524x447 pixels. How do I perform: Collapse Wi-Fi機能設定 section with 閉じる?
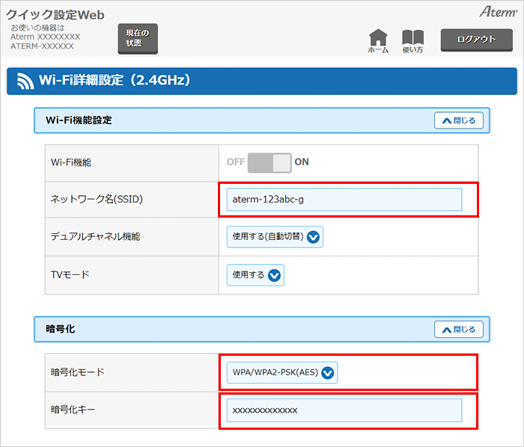(458, 120)
